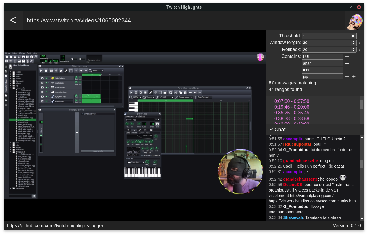This screenshot has height=235, width=368.
Task: Open Fichier menu in LMMS video
Action: click(8, 53)
